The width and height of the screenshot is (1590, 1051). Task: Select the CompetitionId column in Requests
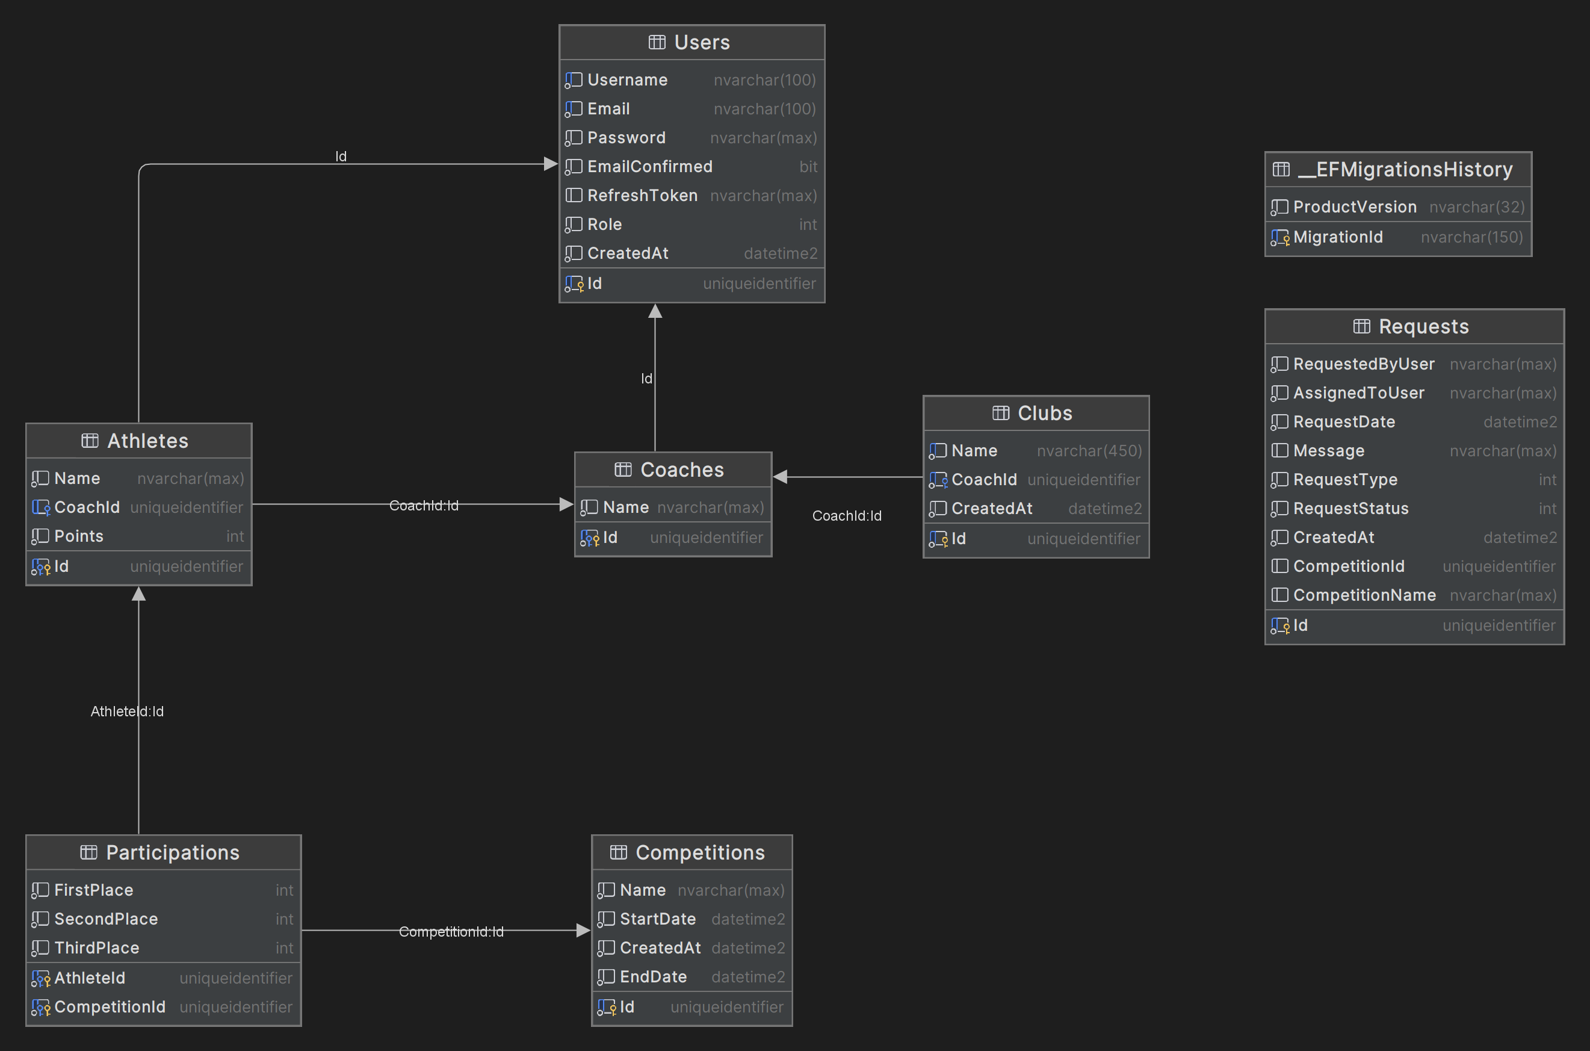click(x=1414, y=566)
